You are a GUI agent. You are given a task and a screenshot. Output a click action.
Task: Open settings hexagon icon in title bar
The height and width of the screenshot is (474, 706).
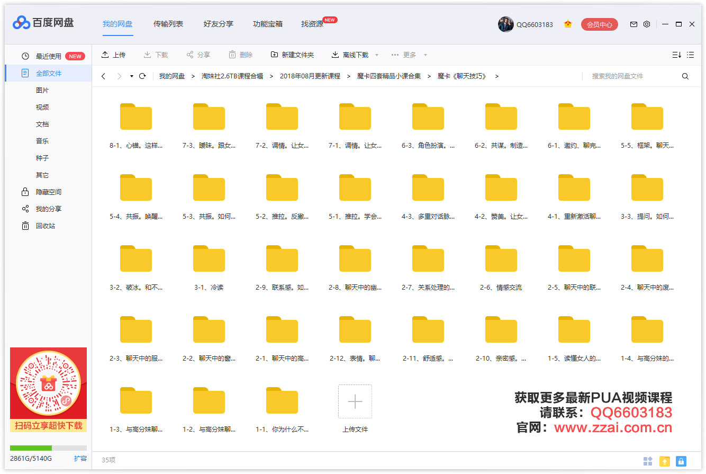tap(647, 24)
